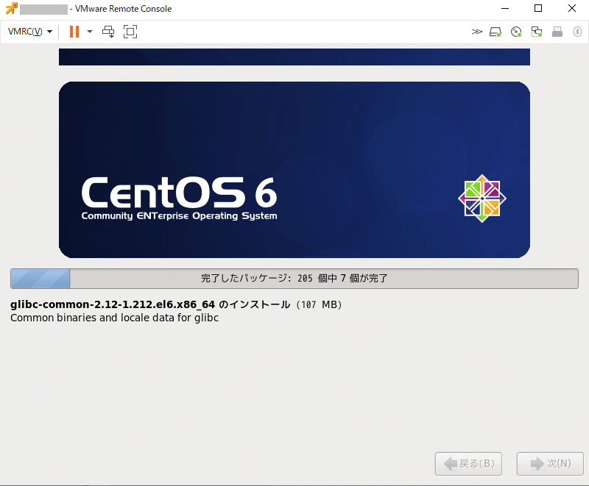Click the hard disk device icon

[x=495, y=32]
